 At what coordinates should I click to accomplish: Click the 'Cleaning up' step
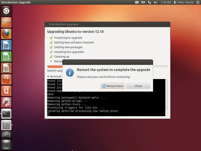(62, 57)
